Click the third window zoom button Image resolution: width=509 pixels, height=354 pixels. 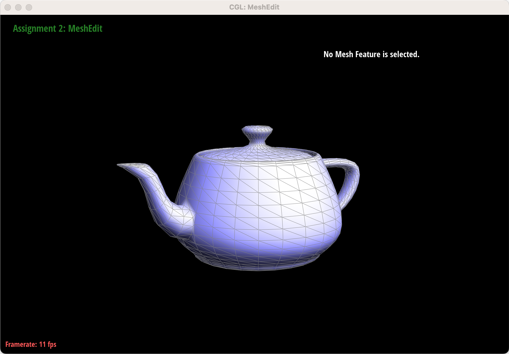29,7
